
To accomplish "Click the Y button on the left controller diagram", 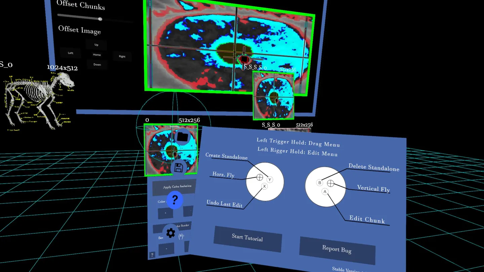I will pyautogui.click(x=269, y=180).
